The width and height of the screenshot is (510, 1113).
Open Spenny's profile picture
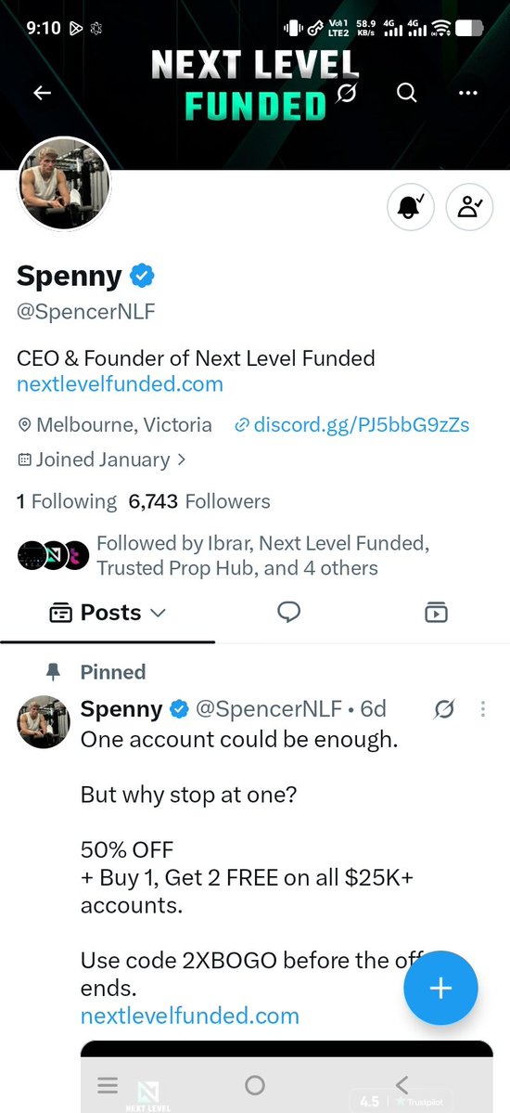(64, 183)
